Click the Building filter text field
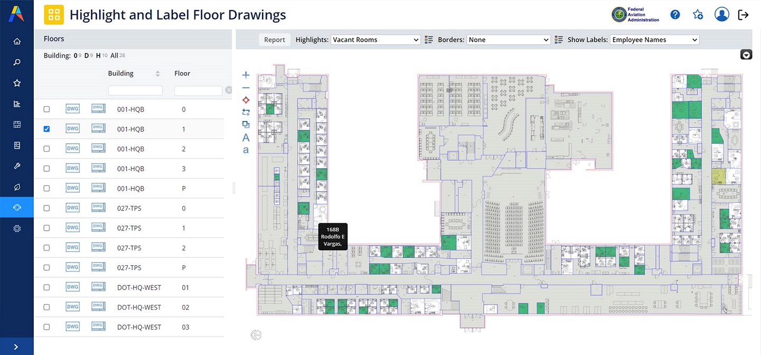The image size is (761, 355). [135, 91]
